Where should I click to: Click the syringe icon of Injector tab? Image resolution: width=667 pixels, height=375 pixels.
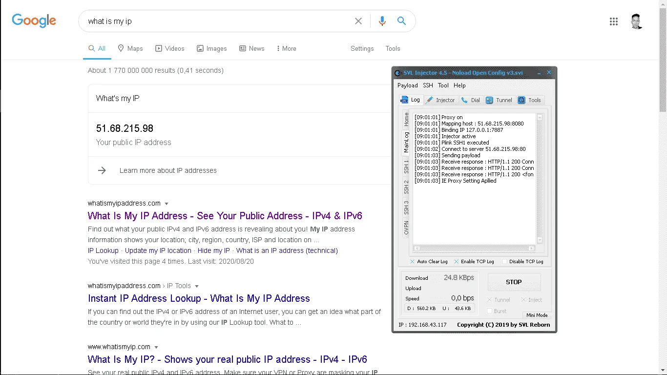point(429,100)
